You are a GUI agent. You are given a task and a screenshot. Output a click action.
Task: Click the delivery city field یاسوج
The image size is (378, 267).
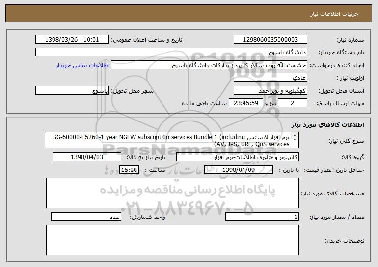(72, 91)
